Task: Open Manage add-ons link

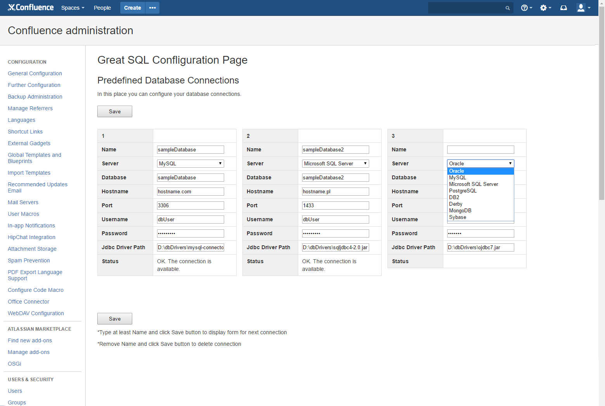Action: 29,352
